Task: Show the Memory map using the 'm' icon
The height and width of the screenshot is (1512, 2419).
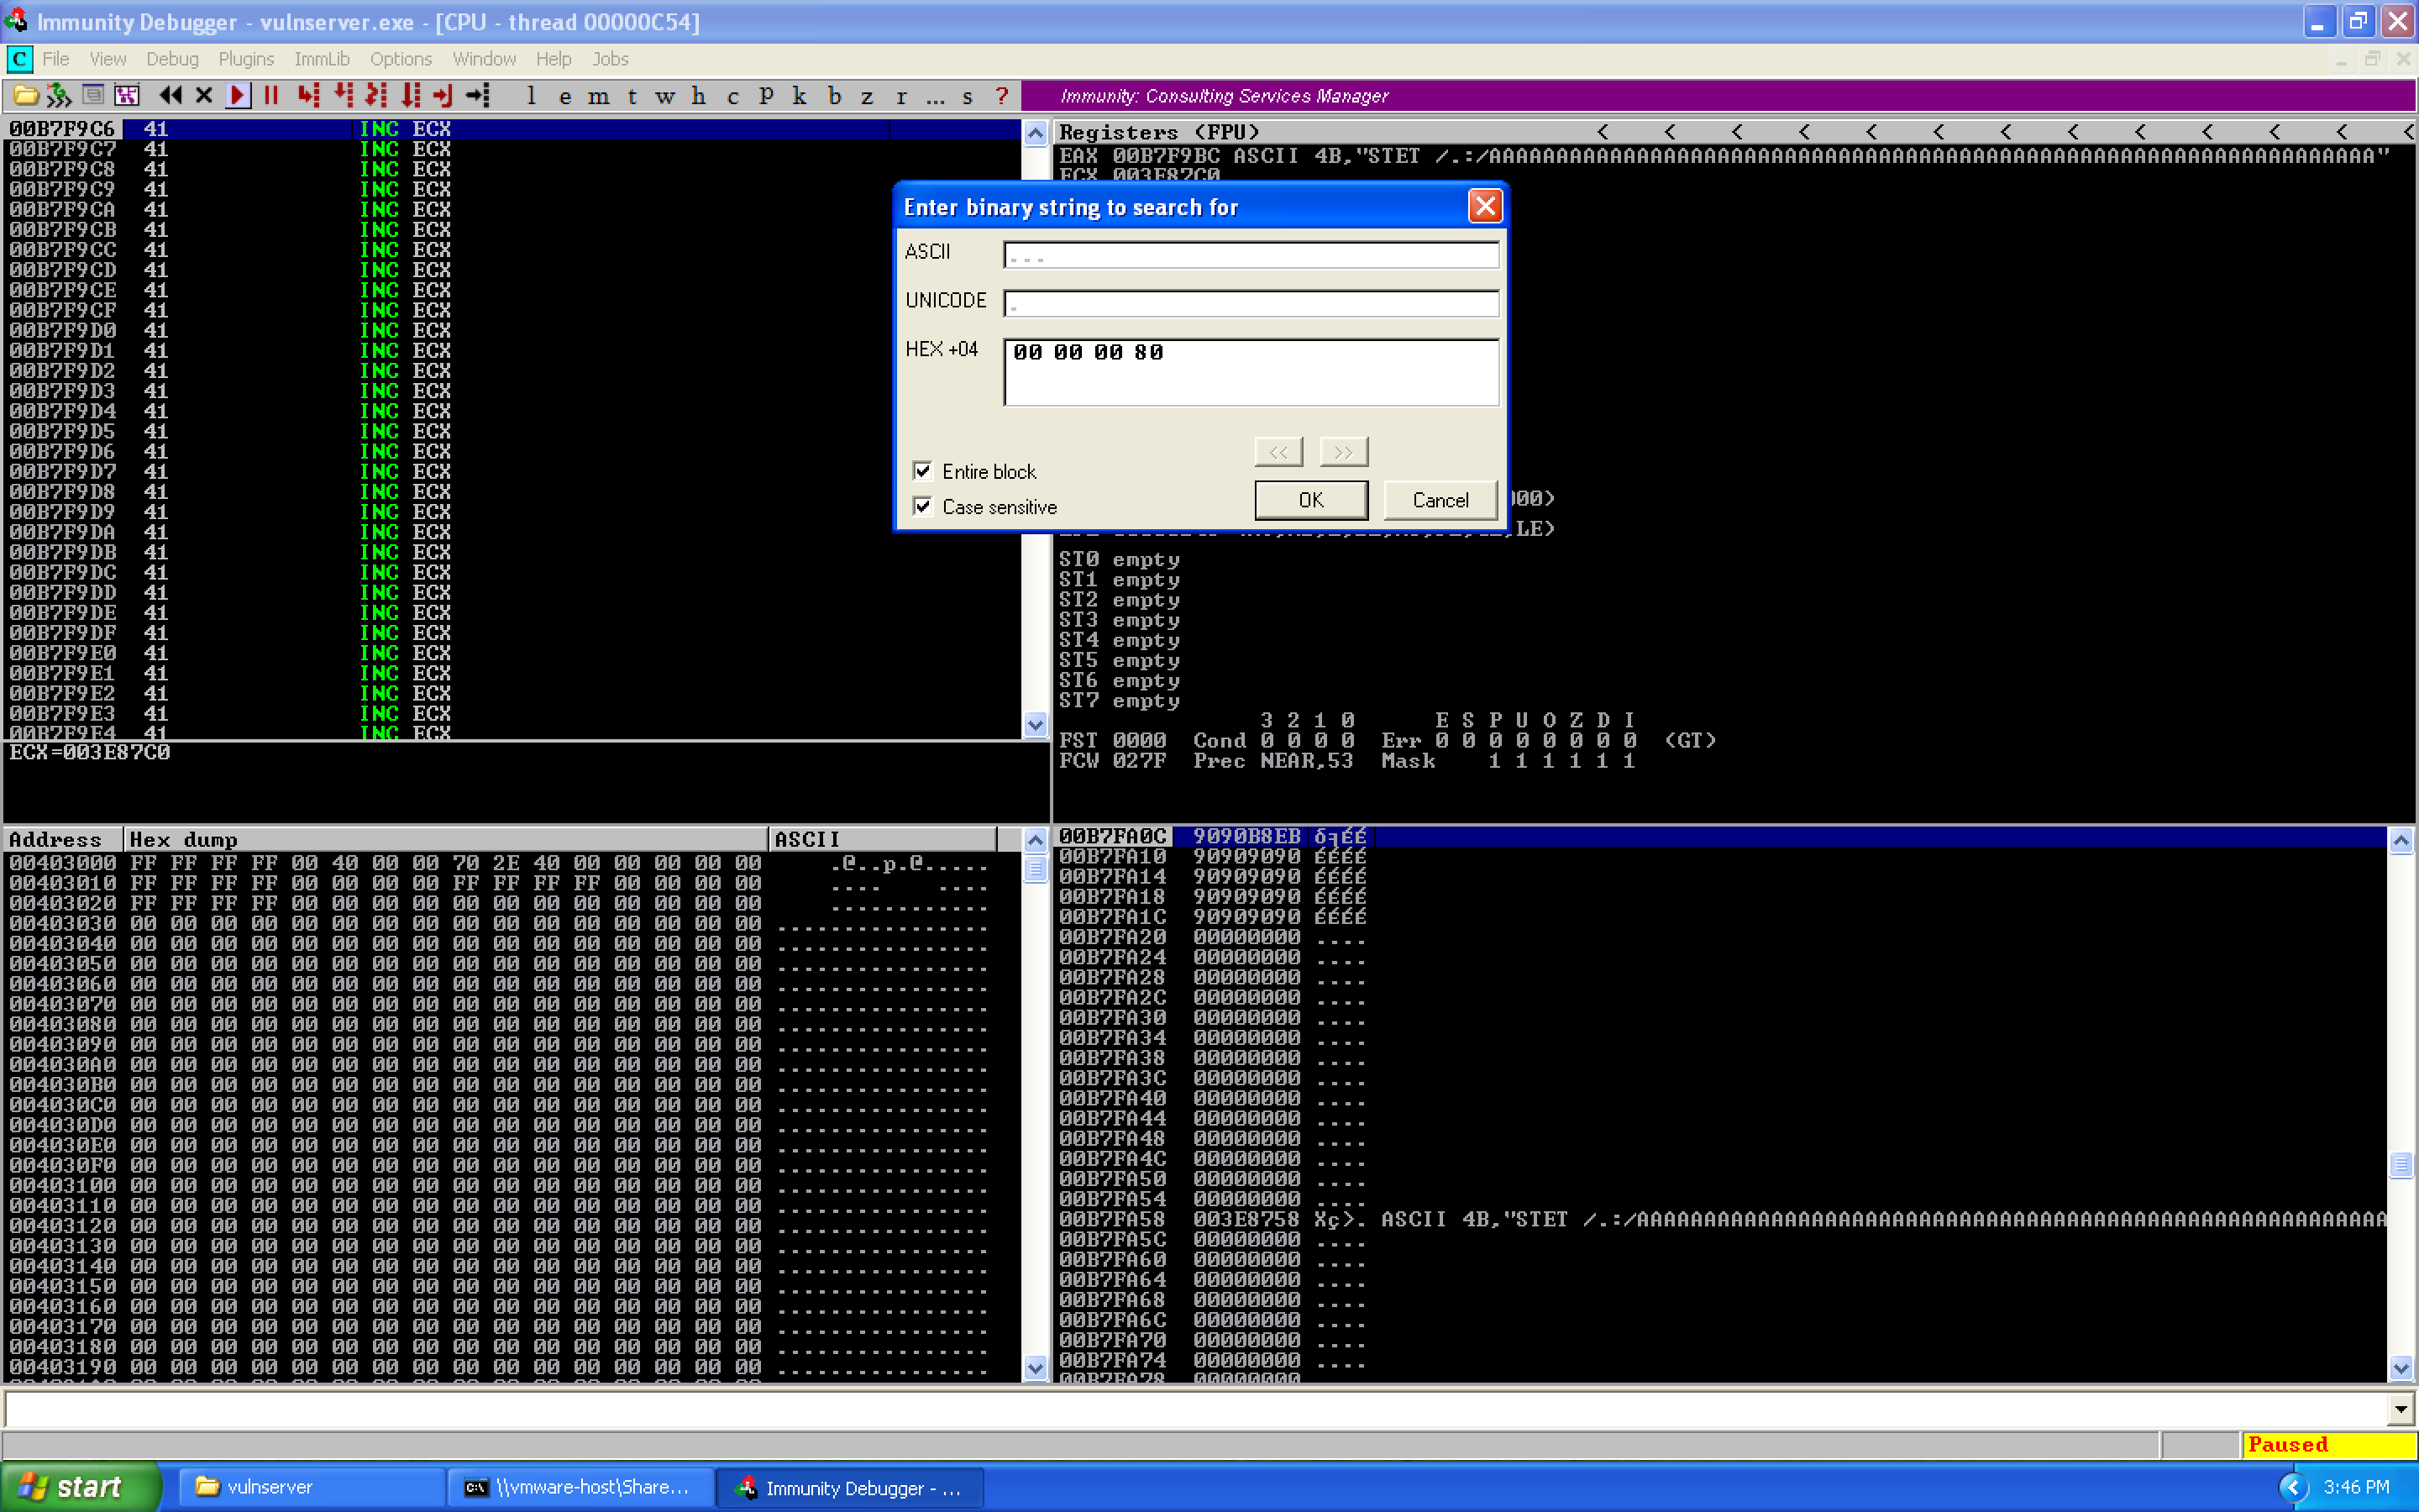Action: click(598, 96)
